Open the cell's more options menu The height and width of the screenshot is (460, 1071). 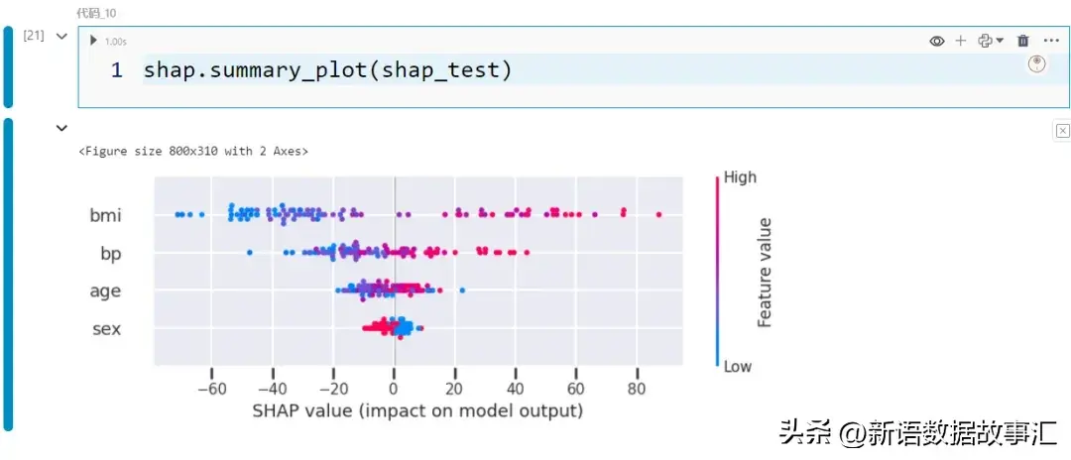pos(1051,41)
